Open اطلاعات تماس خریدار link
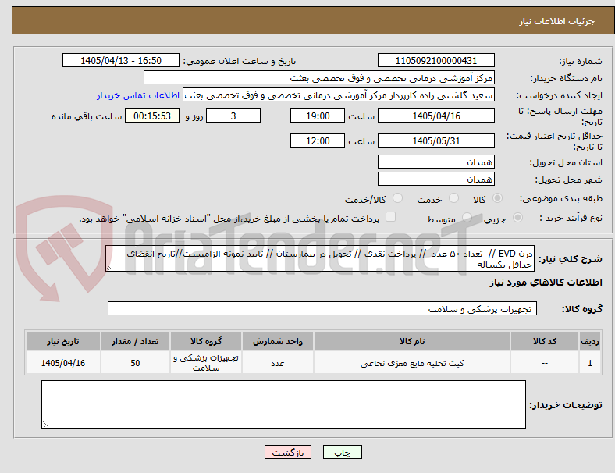The image size is (615, 473). coord(138,95)
